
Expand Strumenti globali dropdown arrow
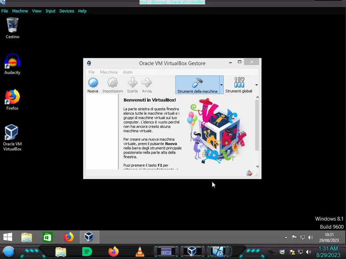click(256, 85)
